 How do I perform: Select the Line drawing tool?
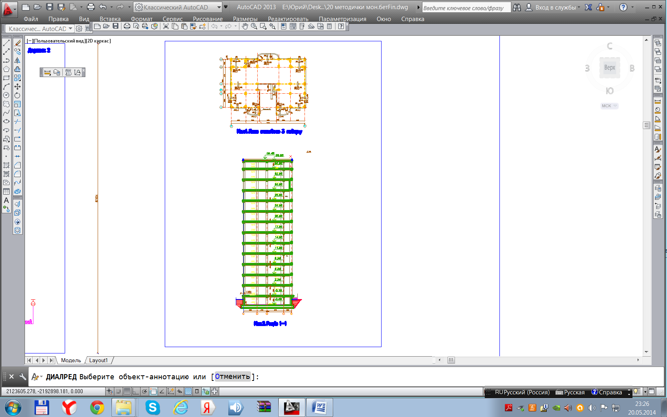click(x=6, y=43)
